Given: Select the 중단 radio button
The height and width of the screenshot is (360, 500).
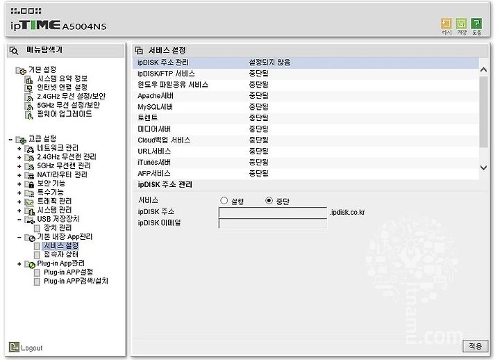Looking at the screenshot, I should (269, 200).
